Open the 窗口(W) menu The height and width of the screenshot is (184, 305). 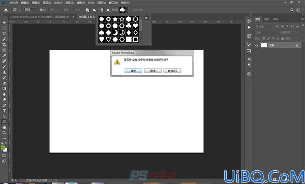pyautogui.click(x=113, y=3)
